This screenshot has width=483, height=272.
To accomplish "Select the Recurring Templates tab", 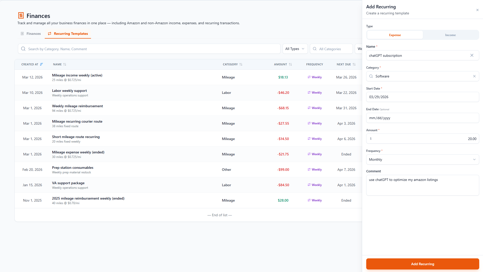I will (x=68, y=34).
